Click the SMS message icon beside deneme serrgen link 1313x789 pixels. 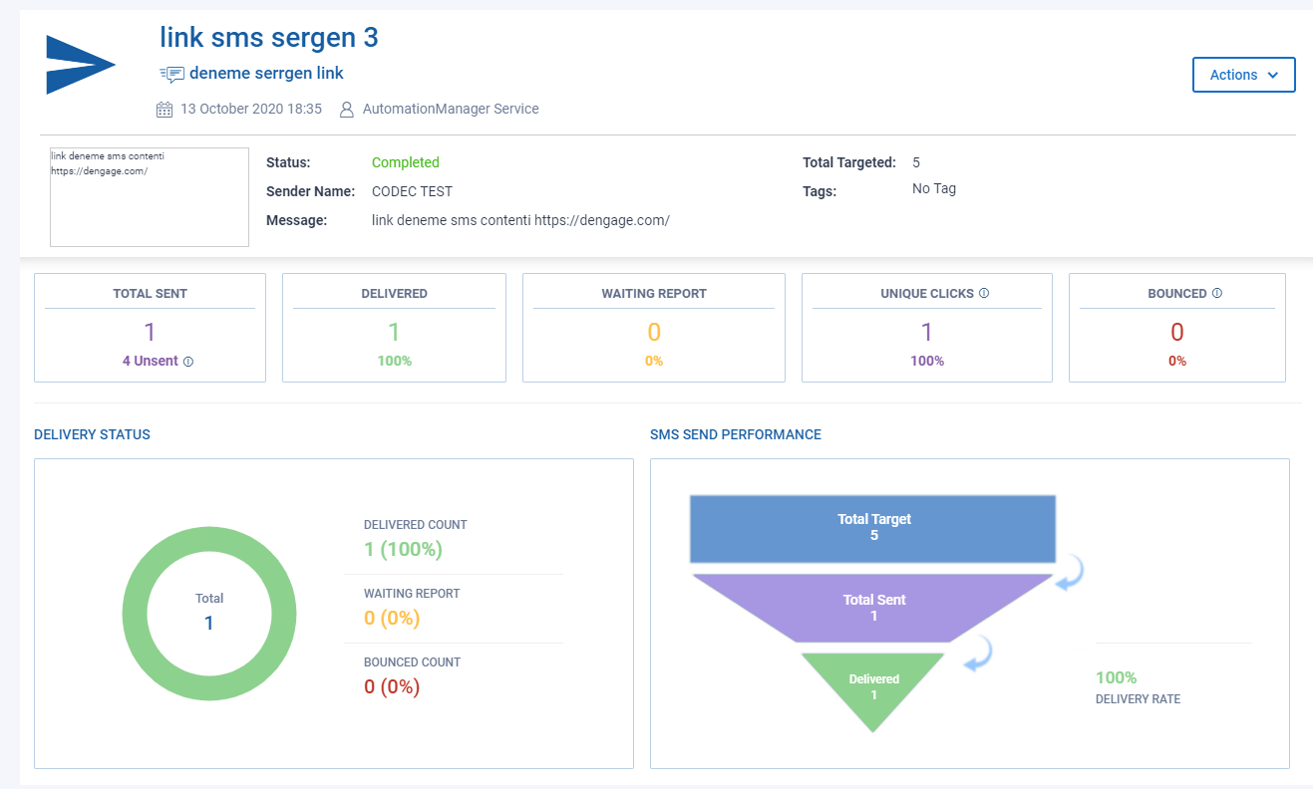[x=171, y=74]
